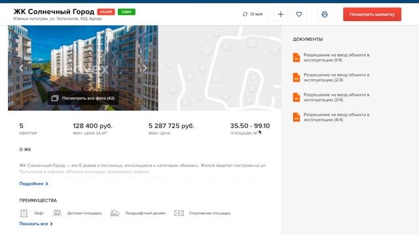Image resolution: width=419 pixels, height=235 pixels.
Task: Open Разрешение на ввод объекта (3/4) link
Action: [x=337, y=97]
